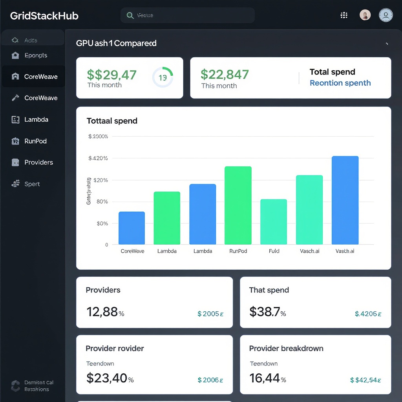Collapse the GPU Compared header chevron
Viewport: 402px width, 402px height.
coord(387,44)
